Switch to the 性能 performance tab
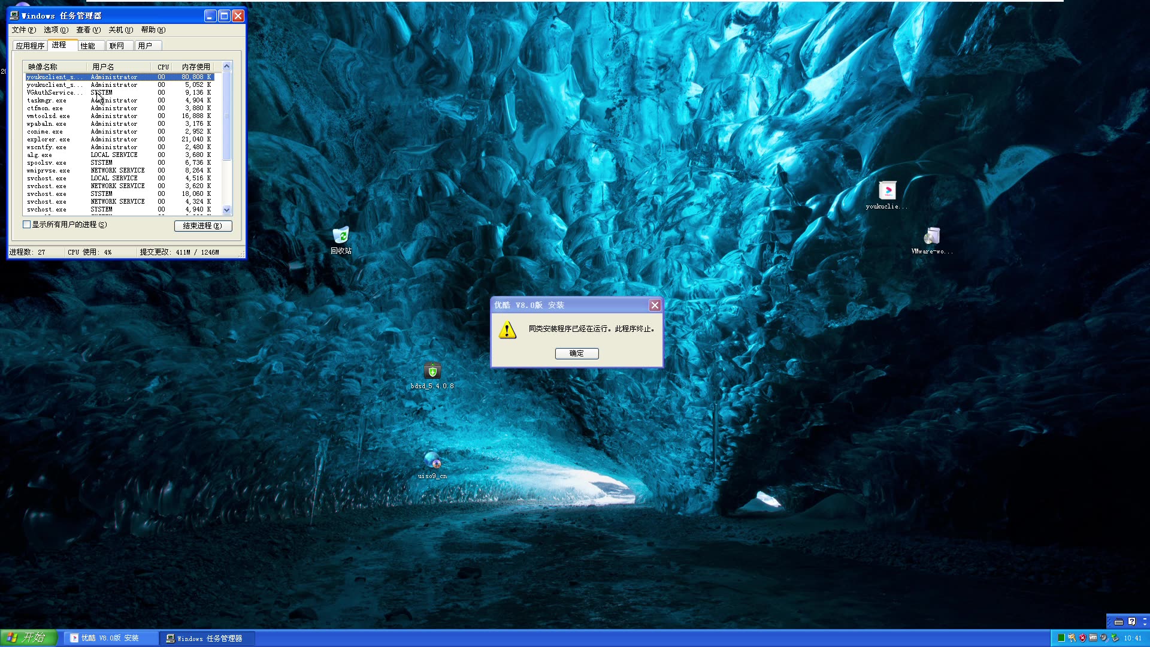Screen dimensions: 1150x647 click(90, 45)
